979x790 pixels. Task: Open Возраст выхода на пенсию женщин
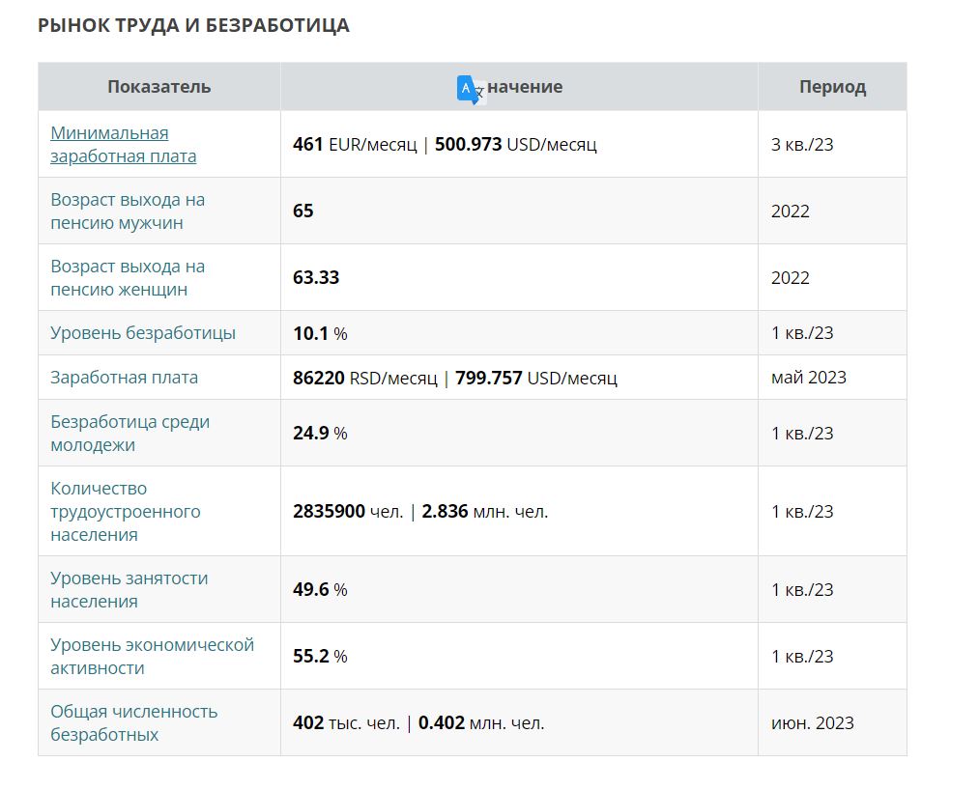coord(128,278)
